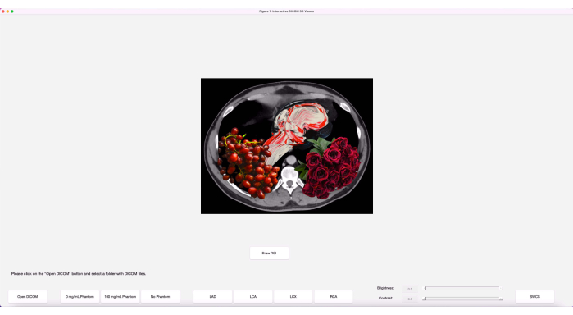Minimize the window with the yellow button
573x315 pixels.
[7, 11]
